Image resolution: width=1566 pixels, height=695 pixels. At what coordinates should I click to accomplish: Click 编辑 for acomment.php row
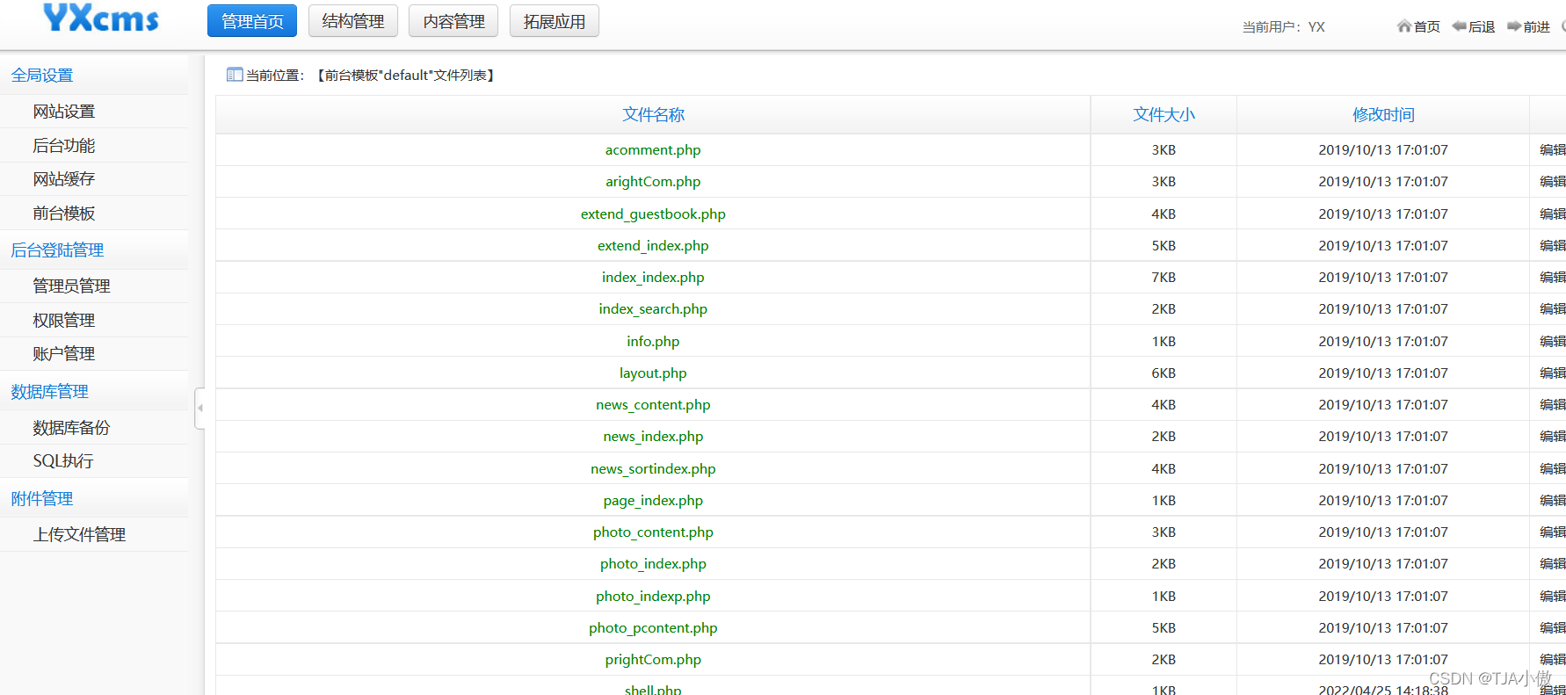(1553, 150)
